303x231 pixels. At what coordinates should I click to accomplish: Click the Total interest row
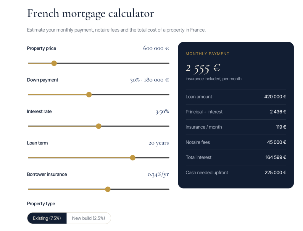point(236,157)
